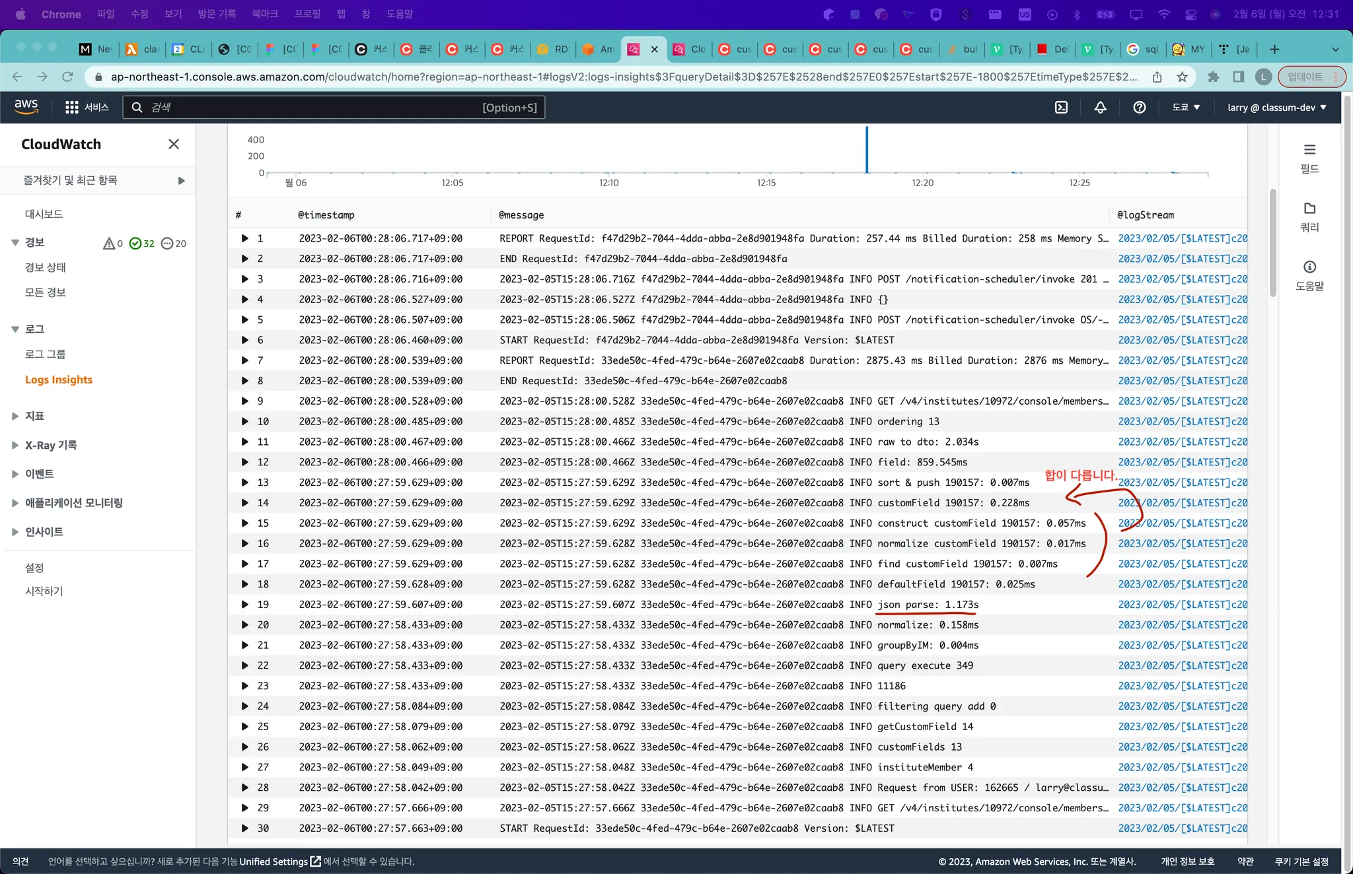Expand the Metrics section in sidebar
Screen dimensions: 1353x874
tap(15, 416)
